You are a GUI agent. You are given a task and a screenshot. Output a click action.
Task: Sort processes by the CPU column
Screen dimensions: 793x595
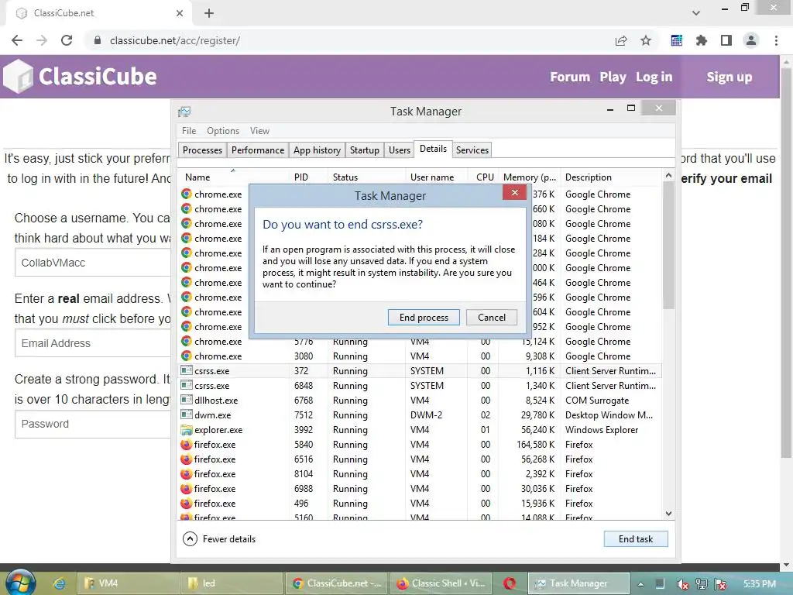pos(484,177)
